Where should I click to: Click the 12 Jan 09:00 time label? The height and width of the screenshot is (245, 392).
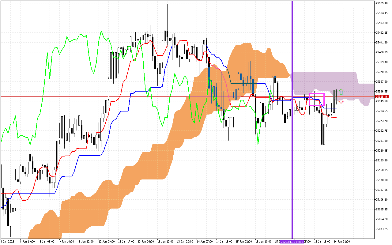107,242
